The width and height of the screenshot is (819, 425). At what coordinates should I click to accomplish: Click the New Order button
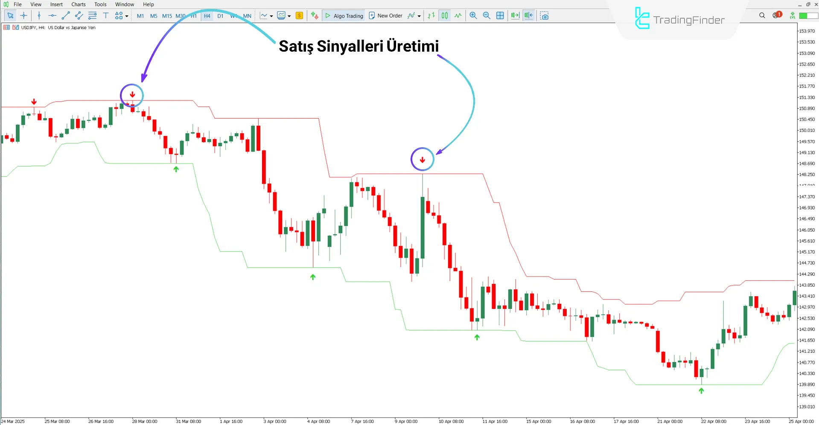coord(385,15)
